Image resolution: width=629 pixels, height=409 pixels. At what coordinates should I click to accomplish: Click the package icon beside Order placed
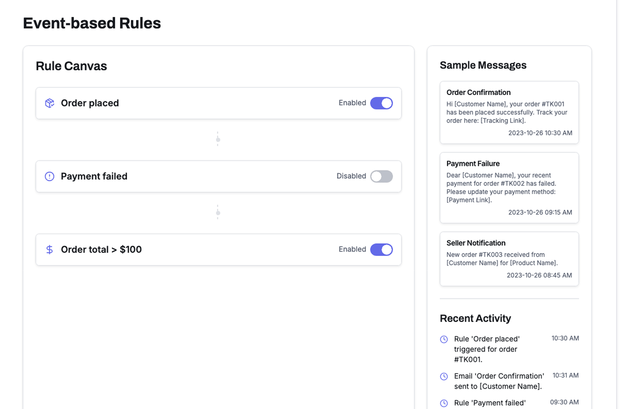(x=49, y=103)
